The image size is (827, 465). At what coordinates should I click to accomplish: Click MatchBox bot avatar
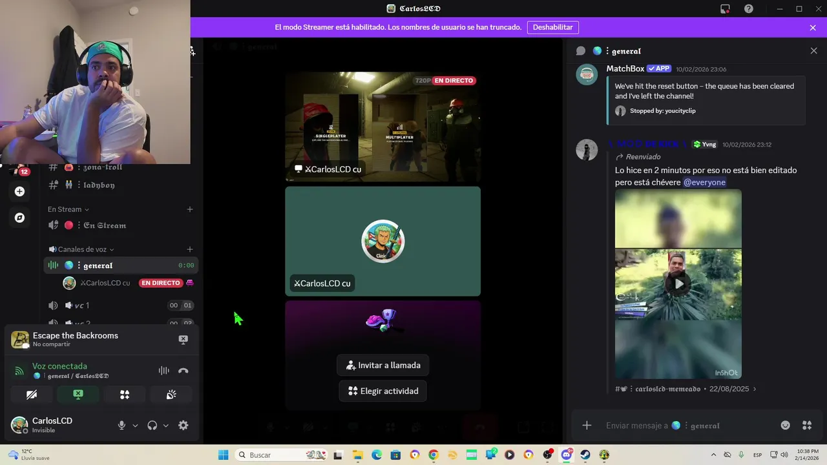tap(587, 74)
